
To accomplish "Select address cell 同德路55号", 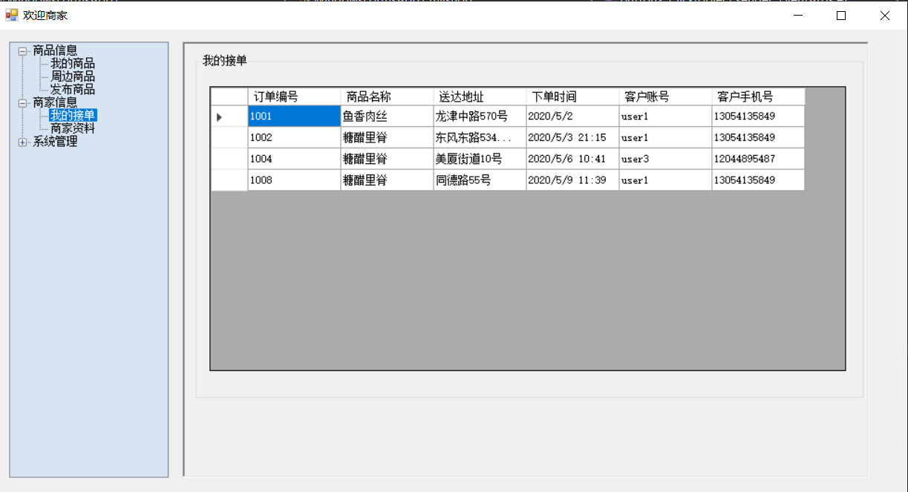I will 480,180.
